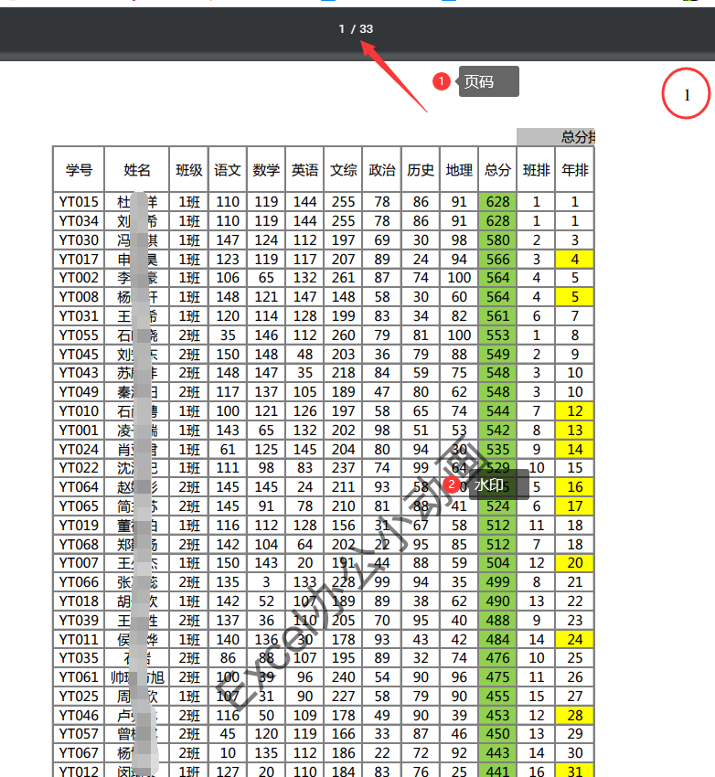Click student ID YT007
This screenshot has width=715, height=777.
pyautogui.click(x=79, y=563)
